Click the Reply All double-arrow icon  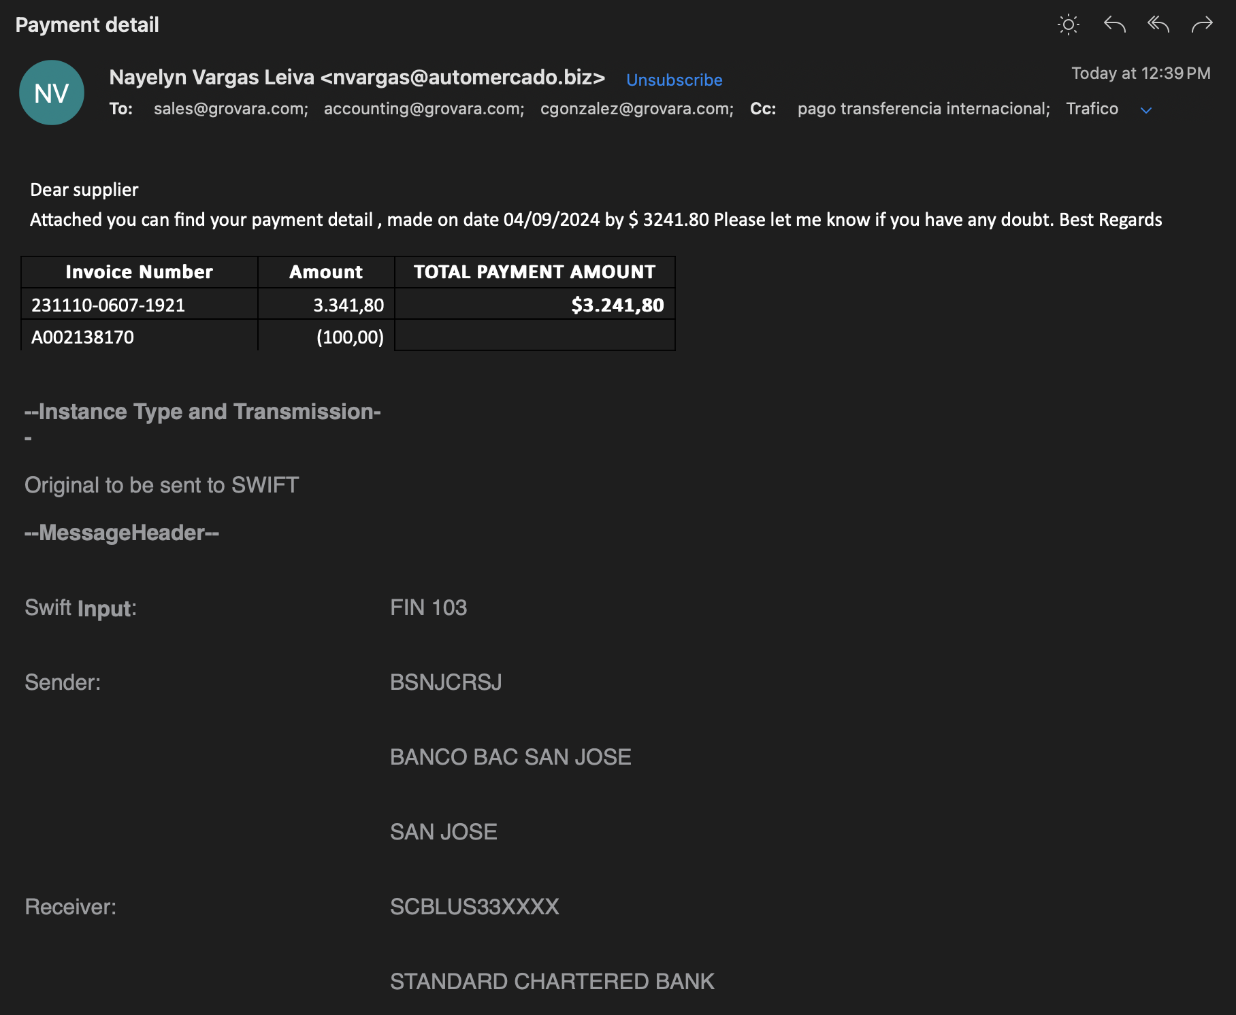(x=1158, y=25)
